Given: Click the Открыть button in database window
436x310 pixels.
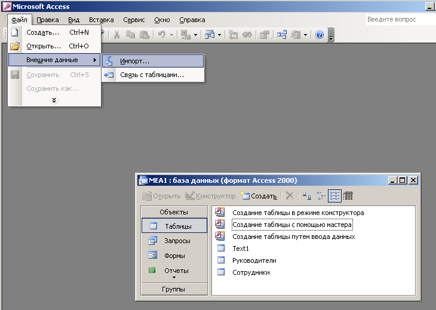Looking at the screenshot, I should (x=161, y=196).
